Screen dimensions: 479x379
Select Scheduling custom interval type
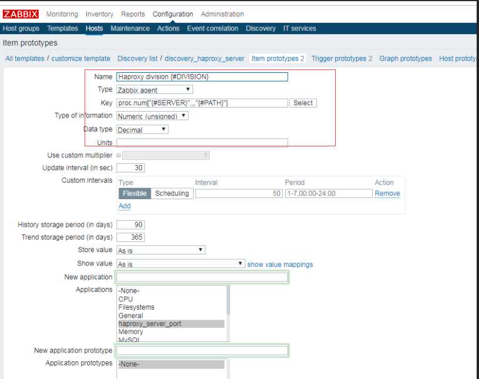click(172, 193)
